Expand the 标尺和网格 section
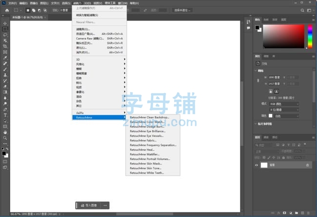The height and width of the screenshot is (217, 317). point(256,124)
